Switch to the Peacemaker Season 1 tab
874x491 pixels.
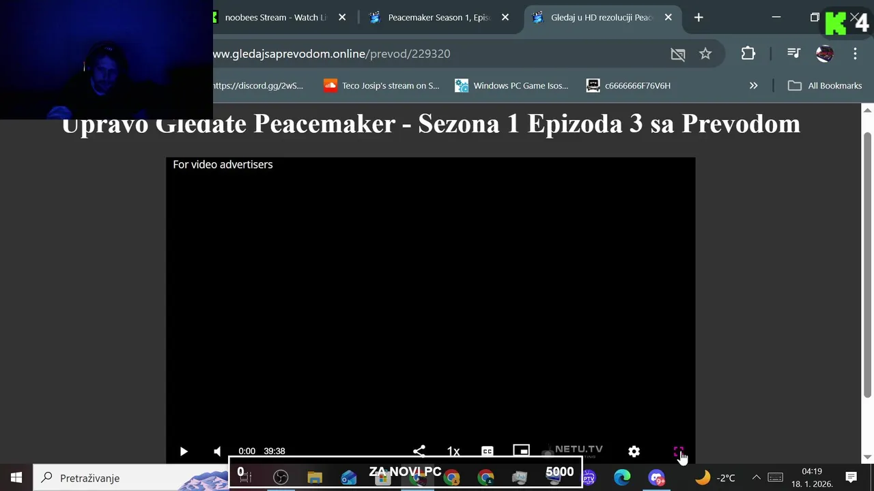(x=439, y=18)
